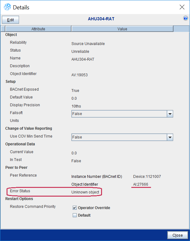
Task: Toggle the Operator Override checkbox
Action: pos(75,208)
